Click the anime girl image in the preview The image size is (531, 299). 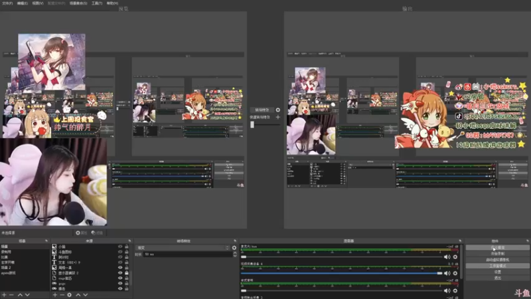coord(52,62)
